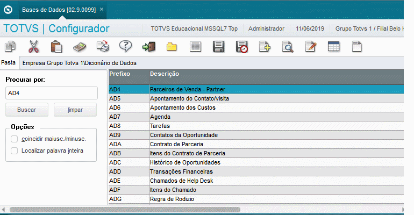Click the printer/spool icon
Viewport: 414px width, 215px height.
coord(103,47)
